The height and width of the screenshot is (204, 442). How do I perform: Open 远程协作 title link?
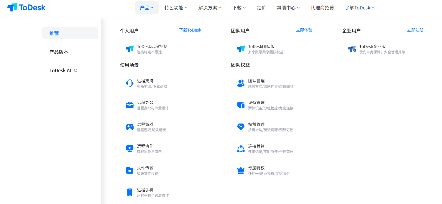tap(145, 146)
